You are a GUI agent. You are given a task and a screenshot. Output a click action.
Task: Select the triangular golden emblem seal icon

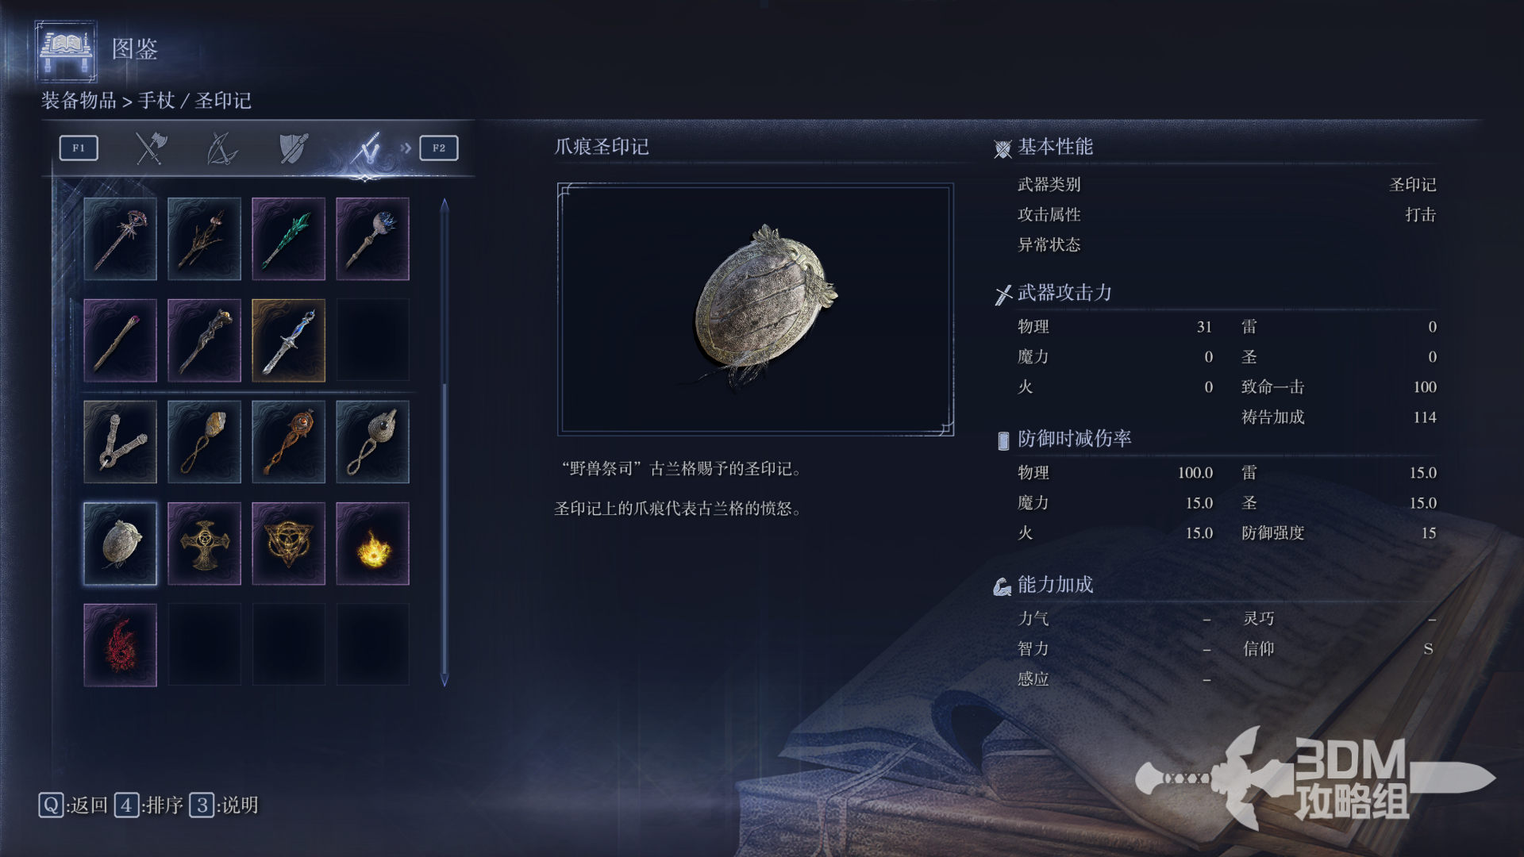click(x=288, y=544)
